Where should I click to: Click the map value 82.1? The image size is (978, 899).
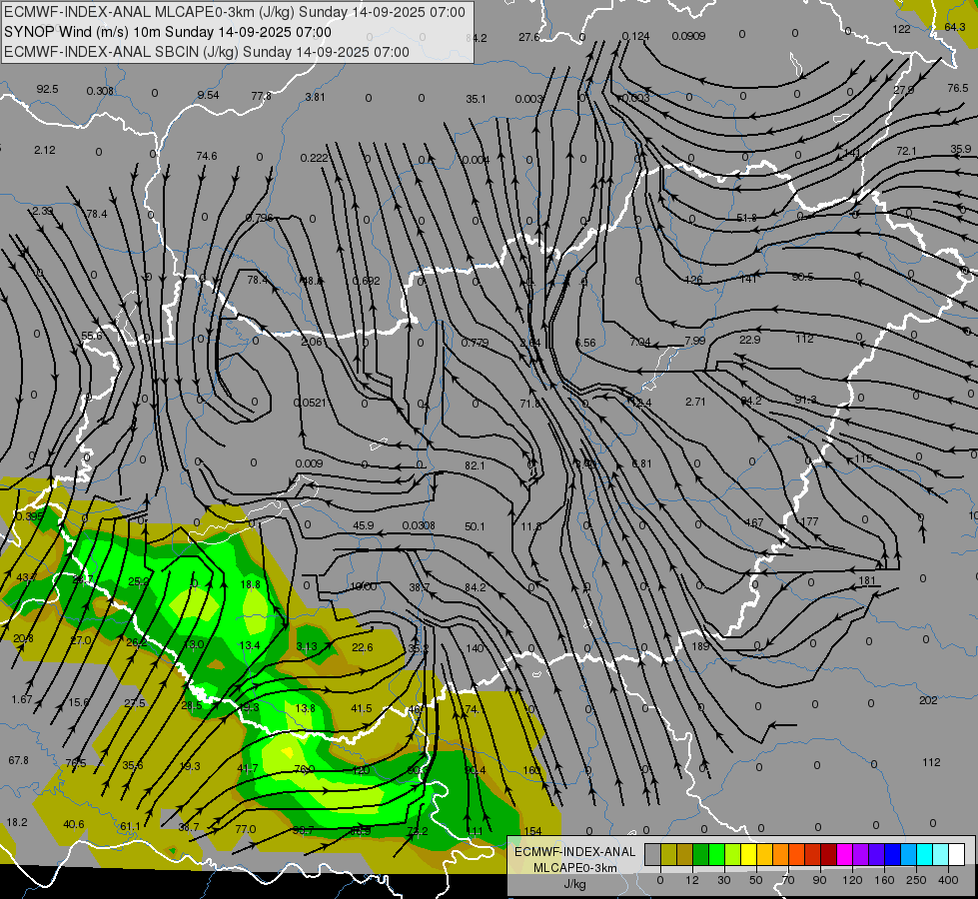(x=475, y=465)
